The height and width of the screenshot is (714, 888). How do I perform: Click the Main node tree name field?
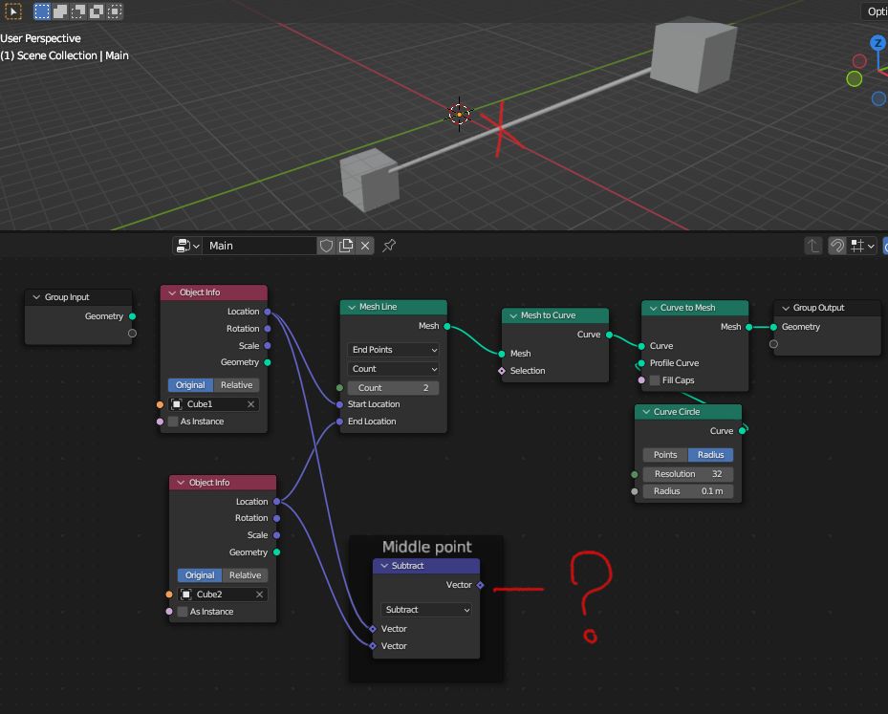click(x=259, y=246)
